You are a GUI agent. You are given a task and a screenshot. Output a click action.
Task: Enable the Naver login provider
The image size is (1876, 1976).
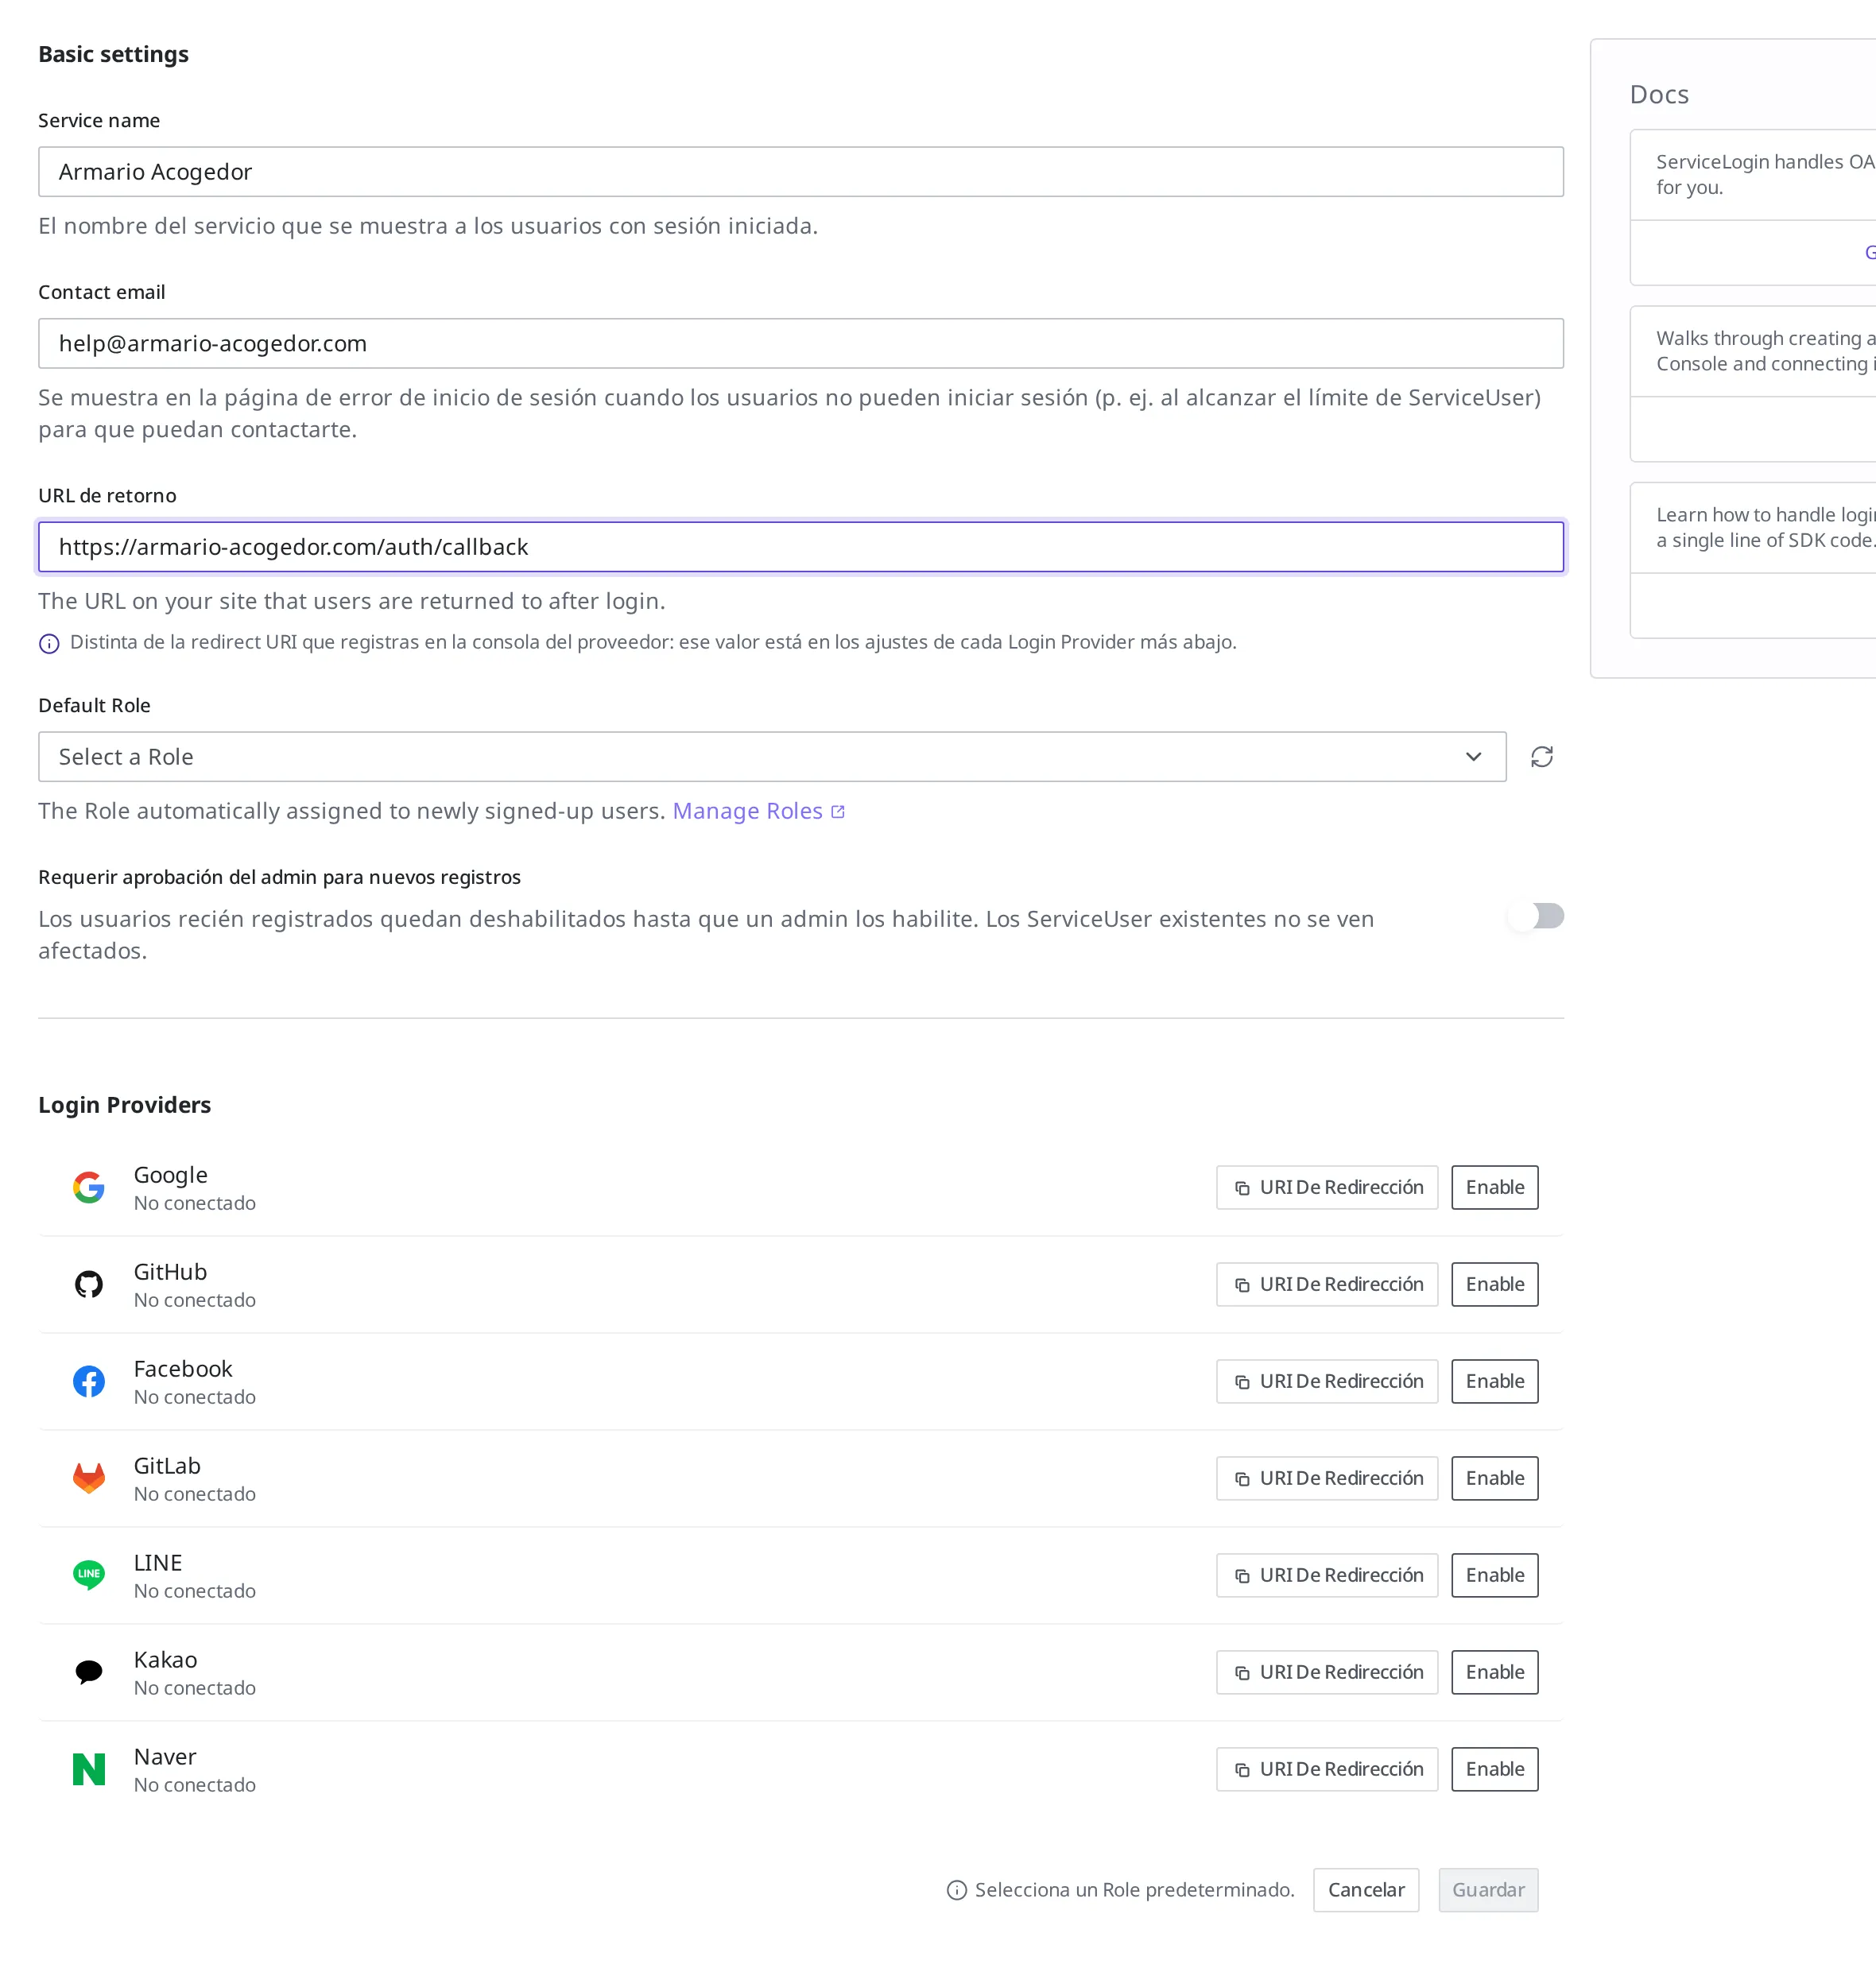pos(1495,1769)
